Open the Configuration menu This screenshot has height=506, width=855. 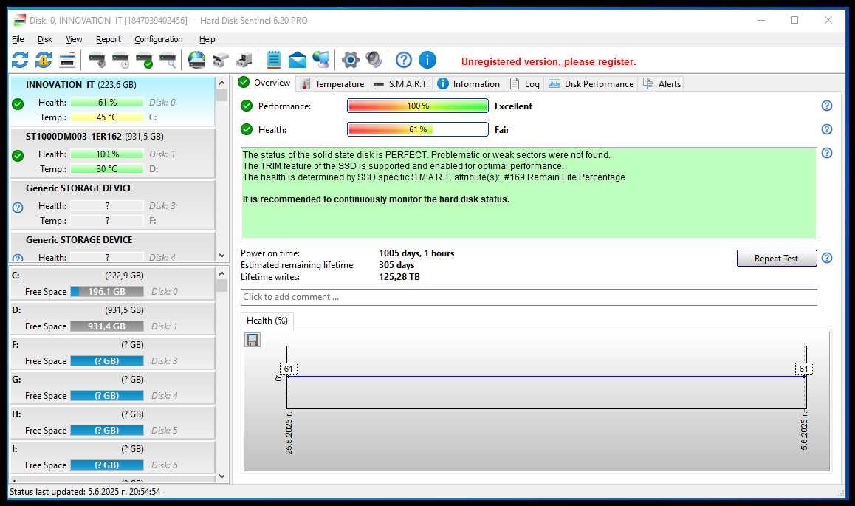(x=158, y=39)
